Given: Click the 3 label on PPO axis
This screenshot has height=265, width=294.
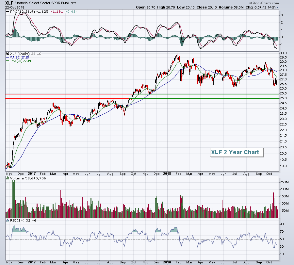Looking at the screenshot, I should [x=282, y=15].
